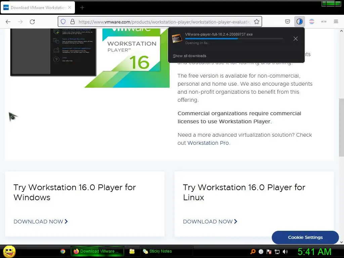Open the folder icon in the taskbar
The height and width of the screenshot is (258, 344).
132,251
